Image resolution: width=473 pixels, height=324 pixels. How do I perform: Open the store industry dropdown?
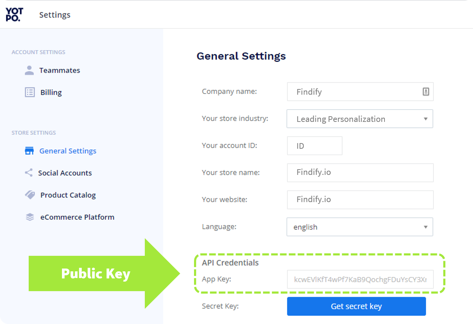(x=360, y=119)
